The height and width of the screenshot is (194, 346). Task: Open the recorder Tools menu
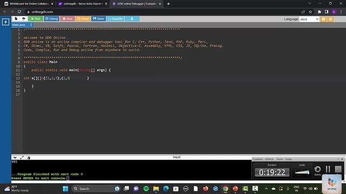(x=280, y=159)
